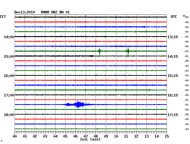Click the DC offset value -49
The image size is (190, 144).
[x=186, y=129]
